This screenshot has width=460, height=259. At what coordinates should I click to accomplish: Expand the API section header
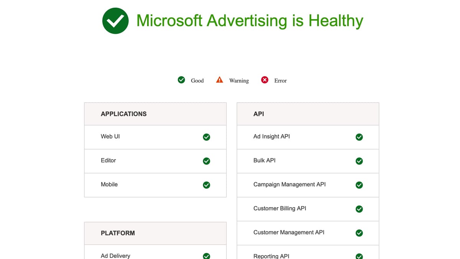coord(258,114)
